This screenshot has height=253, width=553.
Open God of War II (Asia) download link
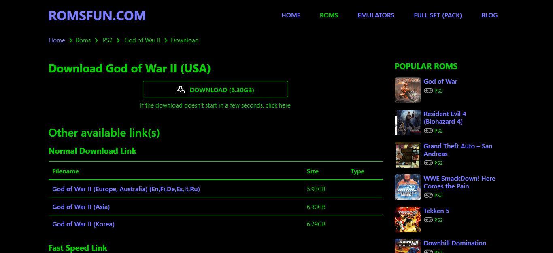point(81,207)
